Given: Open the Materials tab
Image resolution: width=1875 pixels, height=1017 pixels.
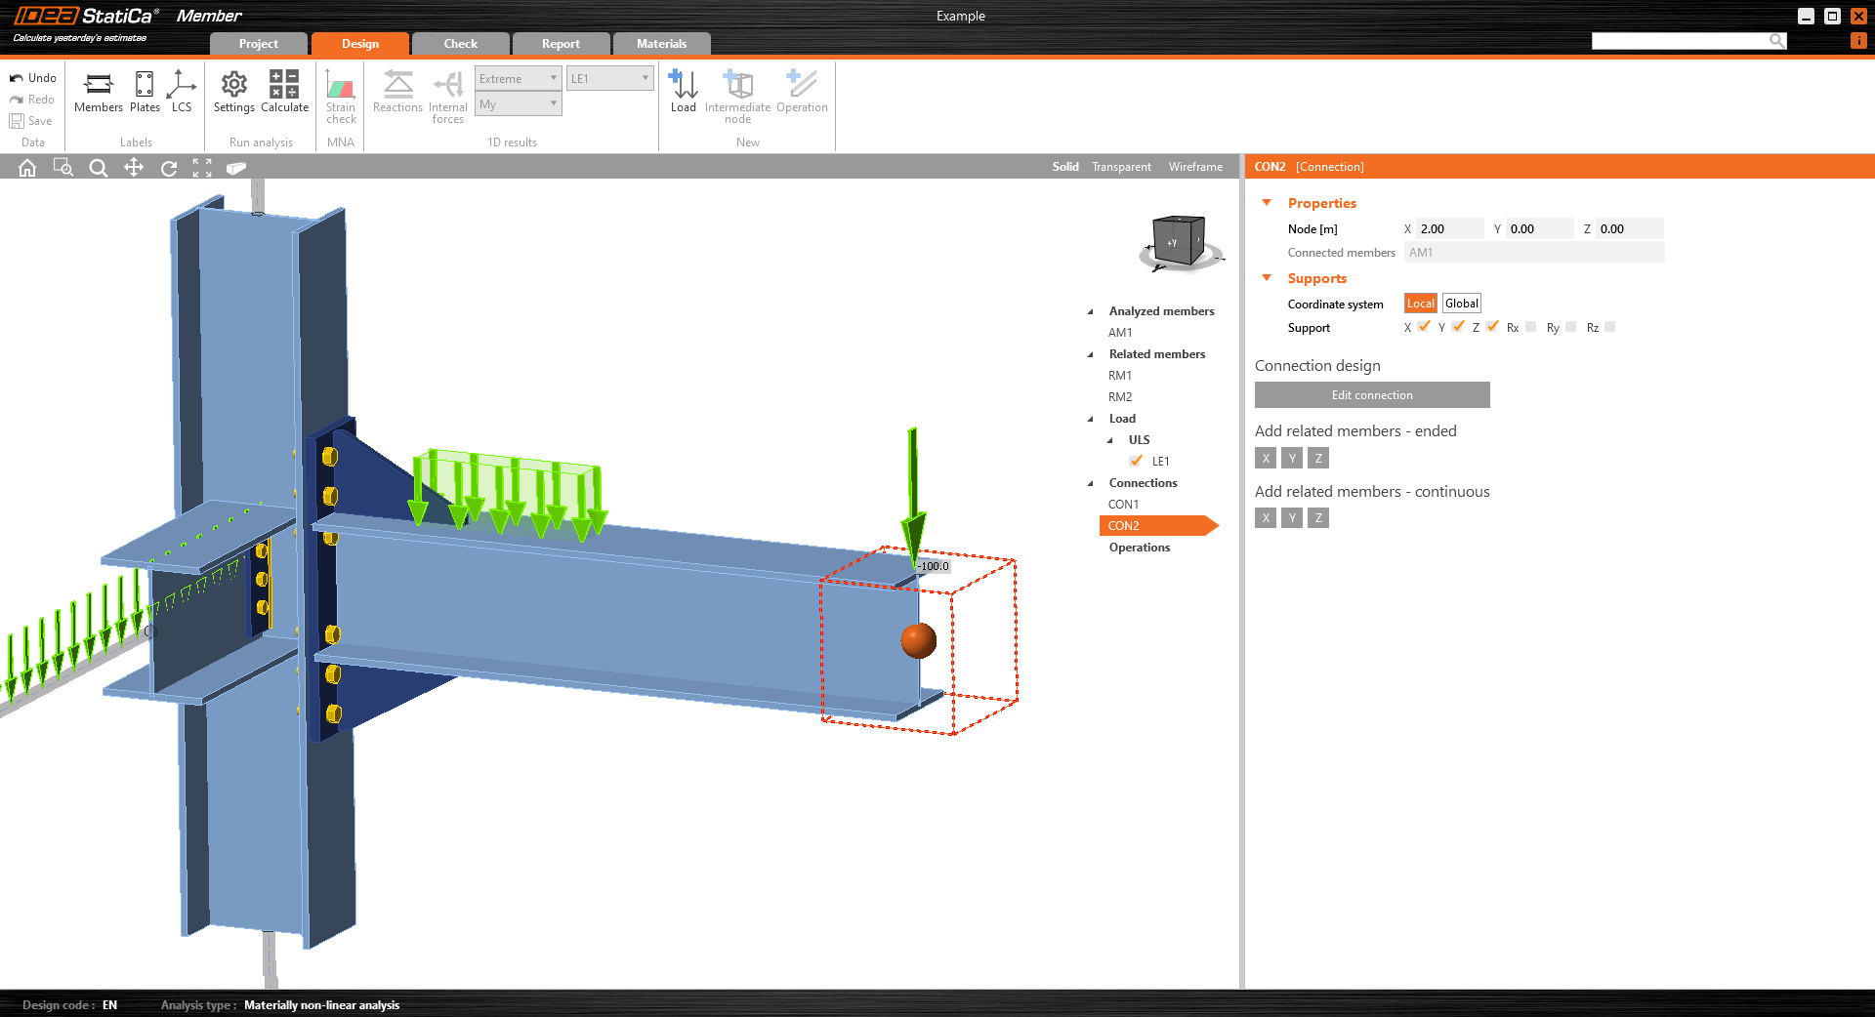Looking at the screenshot, I should click(661, 44).
